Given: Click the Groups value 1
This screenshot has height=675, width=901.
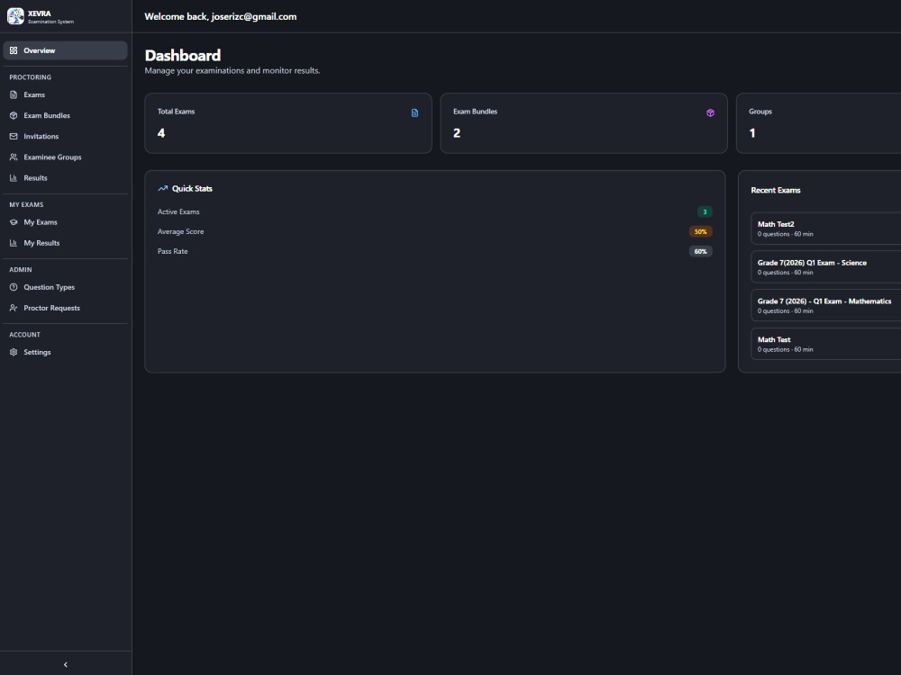Looking at the screenshot, I should pyautogui.click(x=752, y=133).
